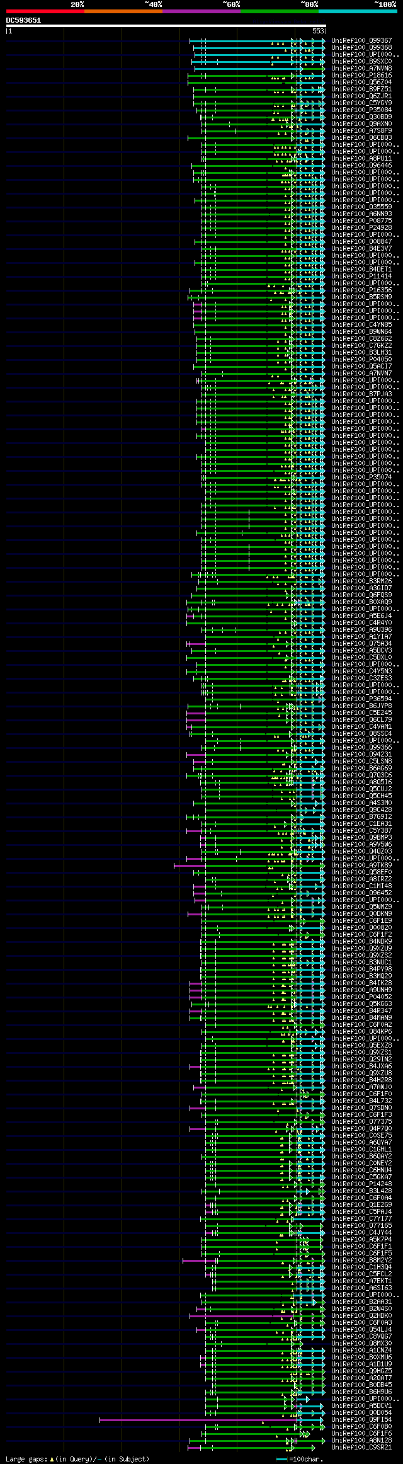Select the UniRef100_O08847 label
403x1464 pixels.
click(x=361, y=242)
